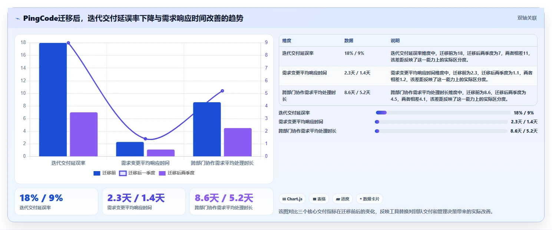Click the lightning icon beside the PingCode title
The width and height of the screenshot is (552, 230).
click(x=17, y=19)
